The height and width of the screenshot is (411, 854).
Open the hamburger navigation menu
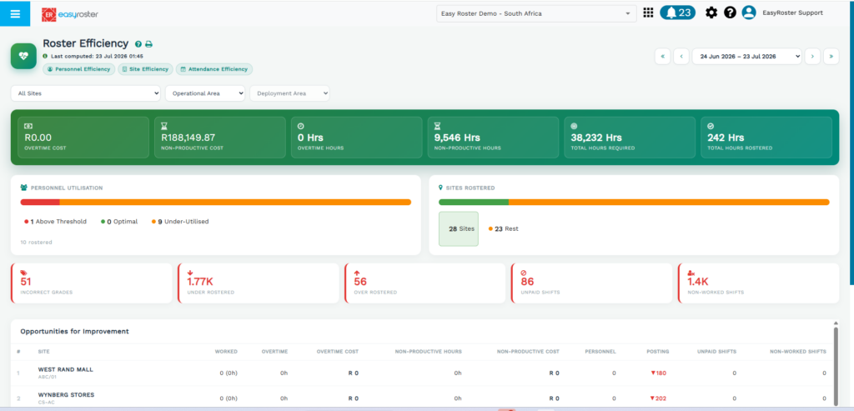point(15,13)
